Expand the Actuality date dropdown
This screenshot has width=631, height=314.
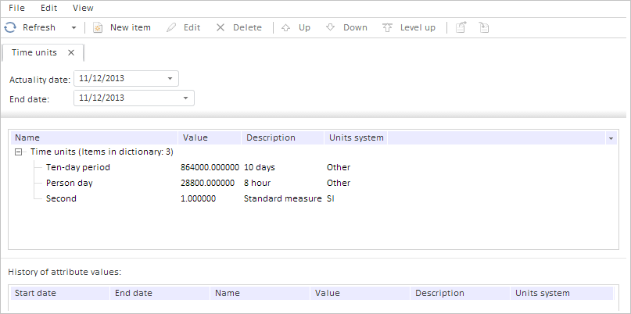point(170,78)
